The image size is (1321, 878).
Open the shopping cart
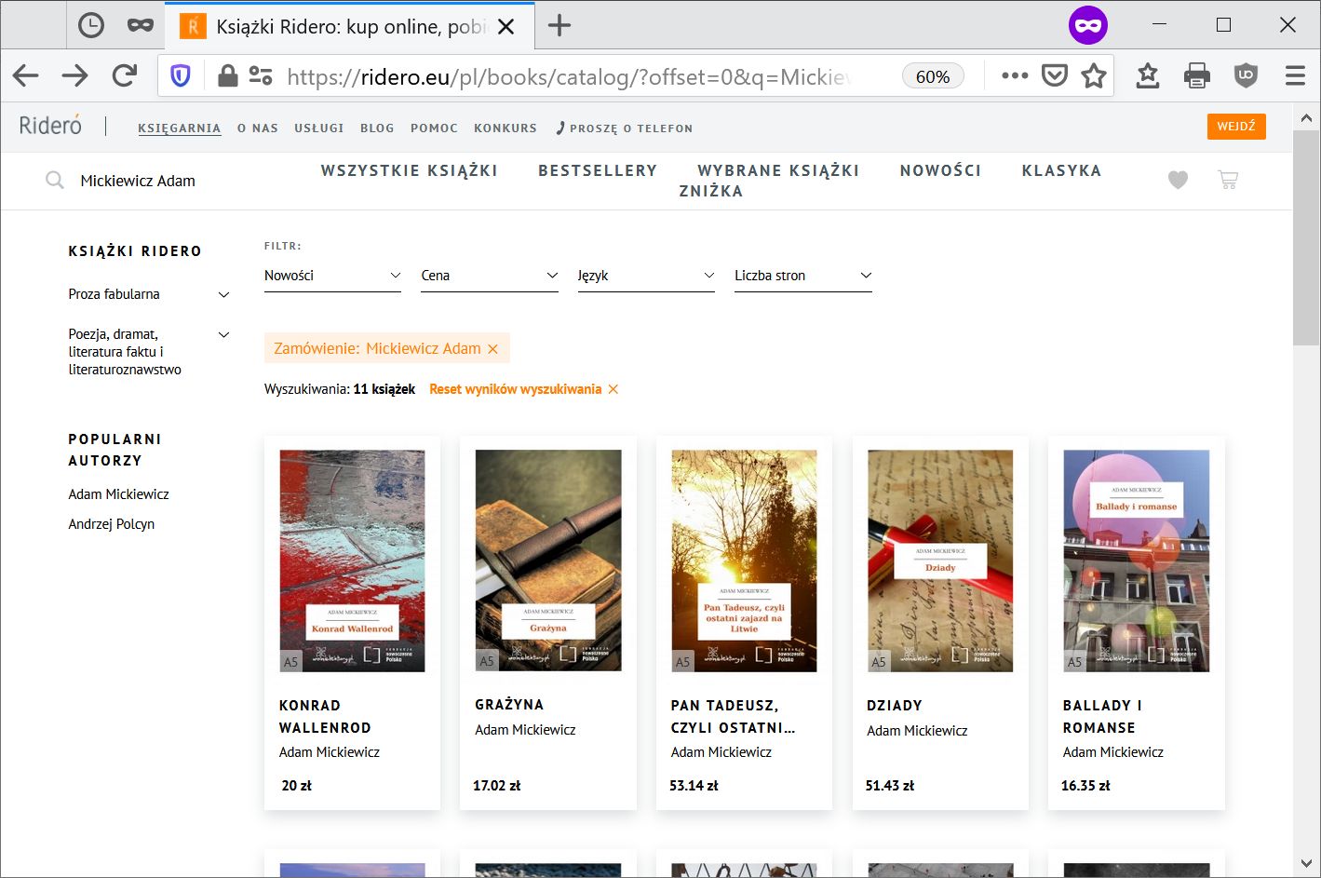coord(1228,180)
